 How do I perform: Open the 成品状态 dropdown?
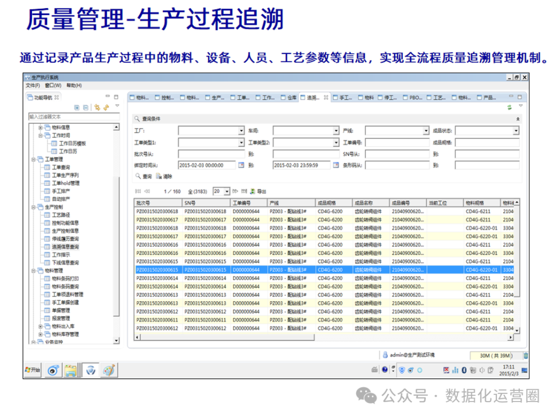coord(516,131)
